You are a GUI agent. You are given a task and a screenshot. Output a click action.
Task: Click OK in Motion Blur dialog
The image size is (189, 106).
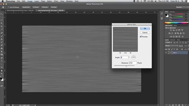[x=145, y=29]
